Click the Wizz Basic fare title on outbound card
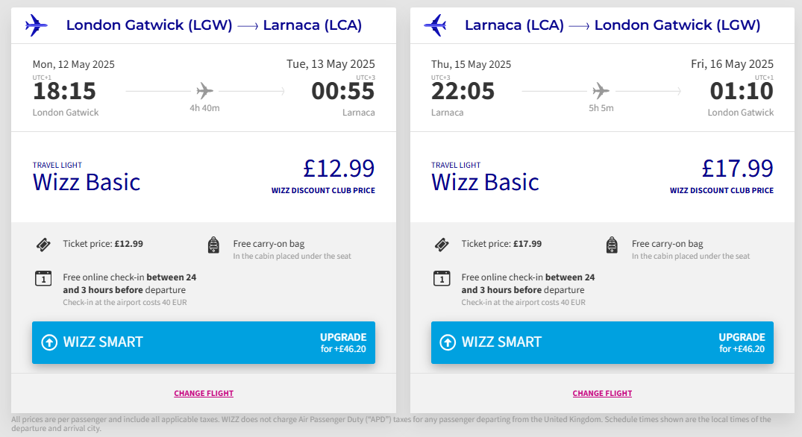The width and height of the screenshot is (802, 437). pos(87,182)
